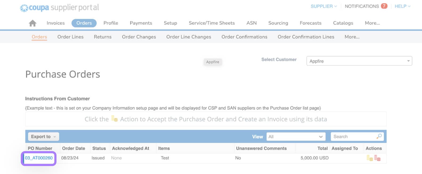
Task: Click the Appfire tooltip label
Action: point(213,62)
